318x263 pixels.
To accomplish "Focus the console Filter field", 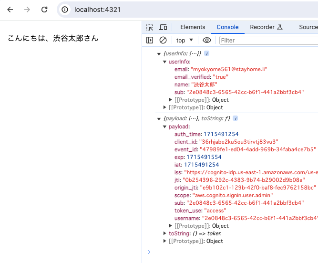I will 268,41.
